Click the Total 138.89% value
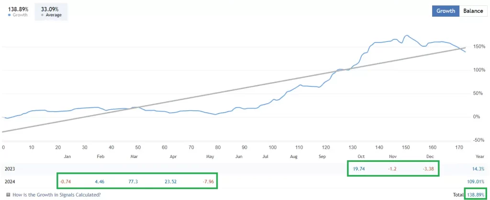This screenshot has height=200, width=490. (x=475, y=195)
